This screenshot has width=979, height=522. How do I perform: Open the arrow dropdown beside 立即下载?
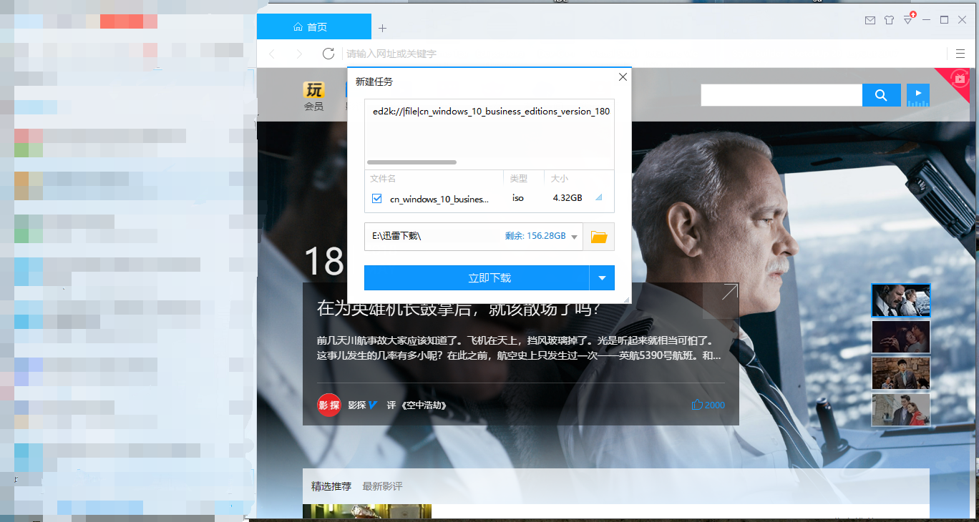click(x=602, y=278)
